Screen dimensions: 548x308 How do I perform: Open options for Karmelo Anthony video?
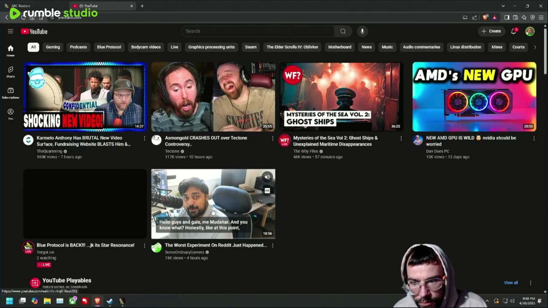point(144,138)
